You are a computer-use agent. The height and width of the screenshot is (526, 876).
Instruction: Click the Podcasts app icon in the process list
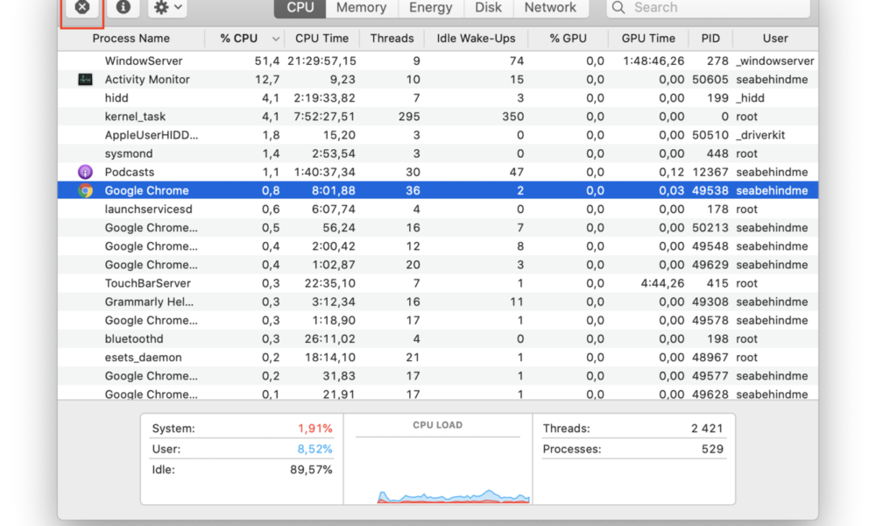point(84,172)
